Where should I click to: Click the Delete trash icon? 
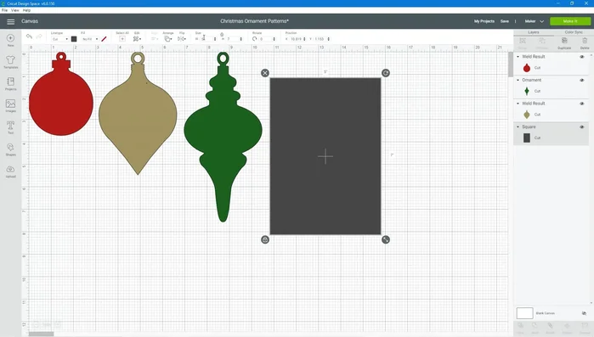coord(585,41)
